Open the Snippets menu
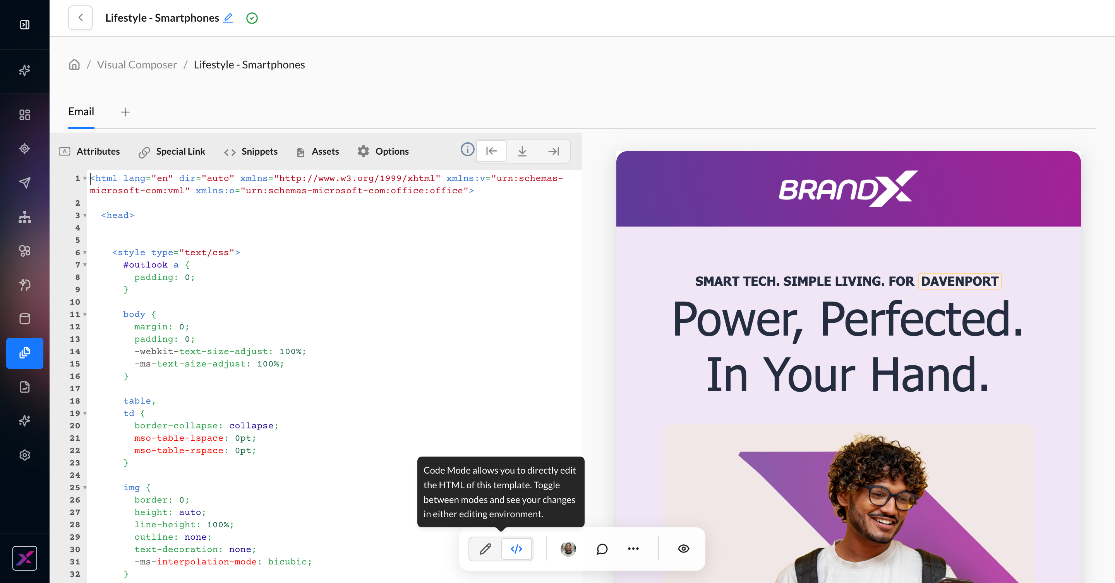Viewport: 1115px width, 583px height. [251, 151]
